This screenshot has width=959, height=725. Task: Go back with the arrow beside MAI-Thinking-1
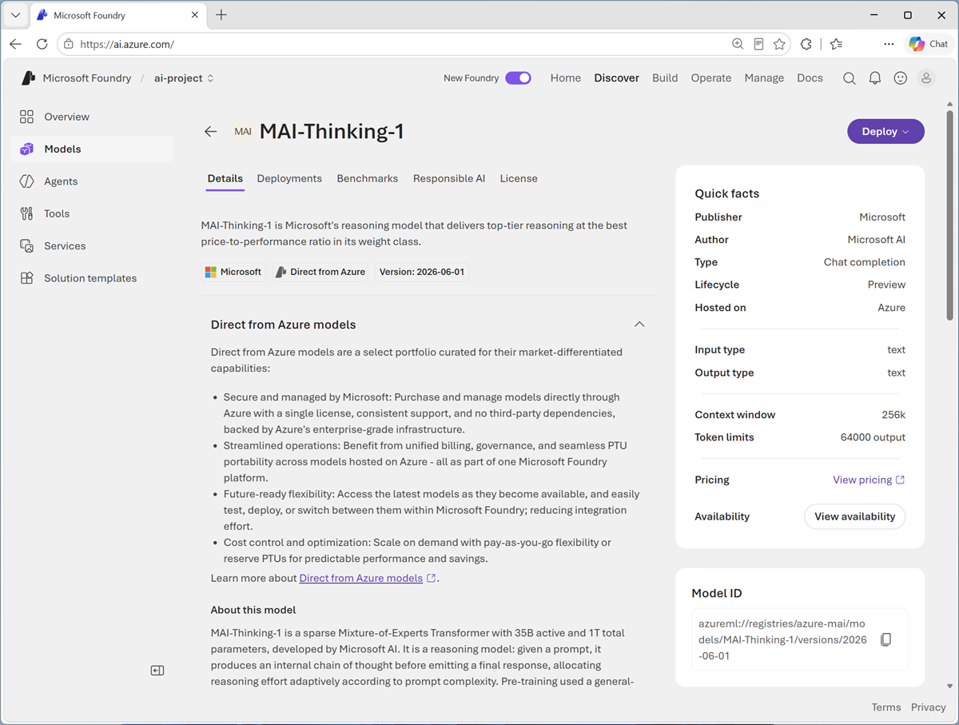(211, 132)
